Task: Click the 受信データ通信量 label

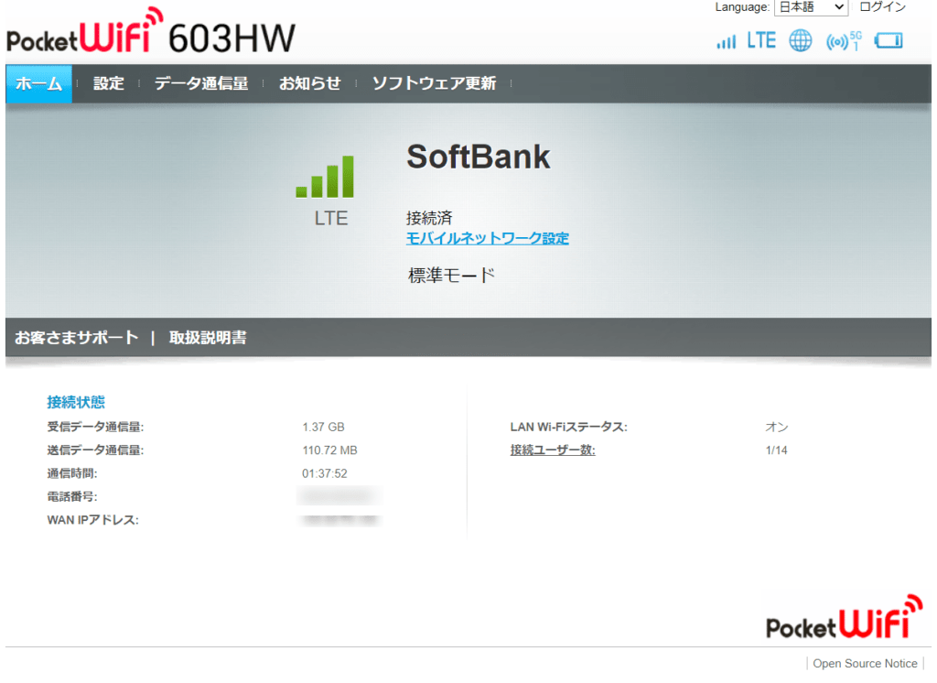Action: pos(95,427)
